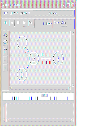Zoom in with the up-arrow tool
102x126 pixels.
(x=5, y=36)
